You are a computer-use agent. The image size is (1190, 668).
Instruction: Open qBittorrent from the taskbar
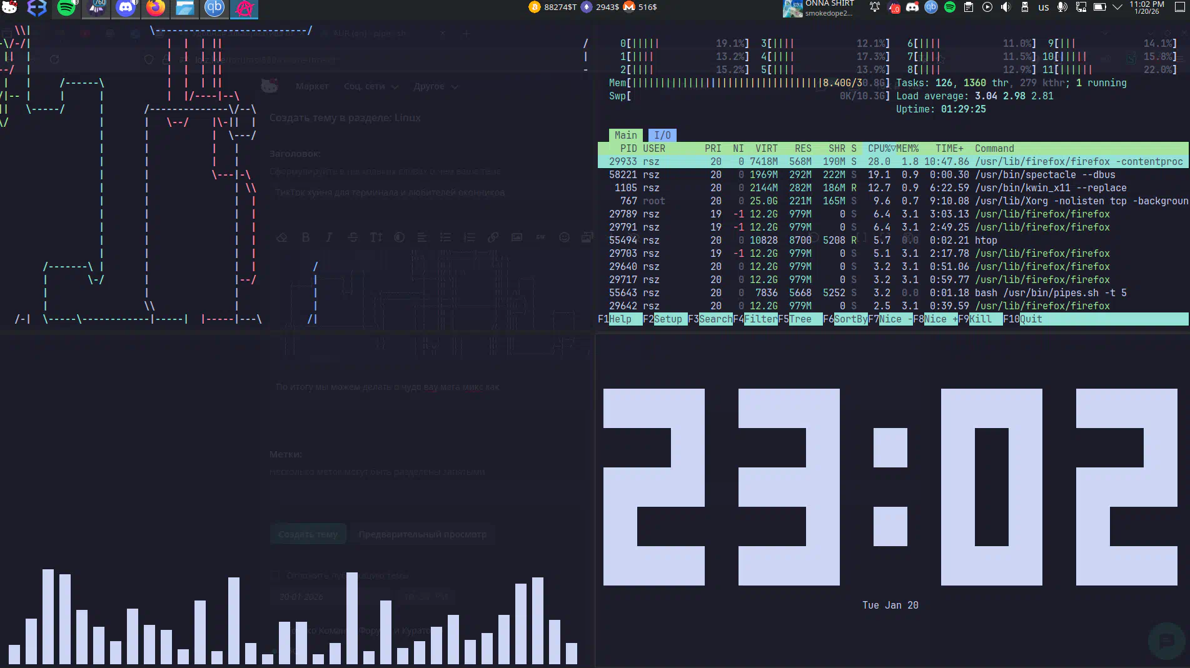click(x=214, y=8)
